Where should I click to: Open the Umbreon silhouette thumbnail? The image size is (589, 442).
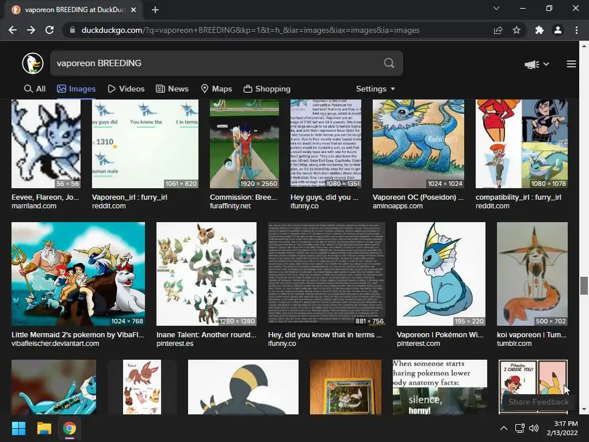point(243,387)
